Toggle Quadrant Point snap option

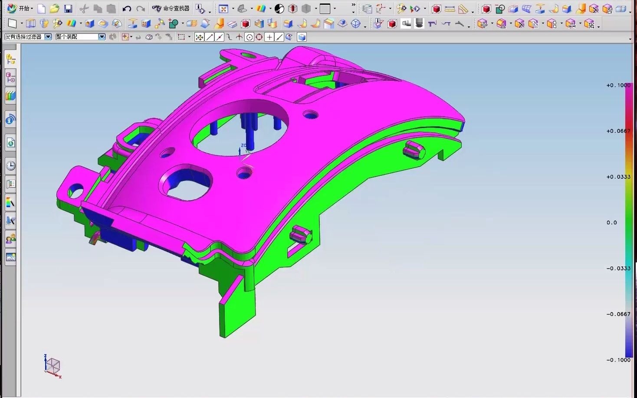click(259, 37)
